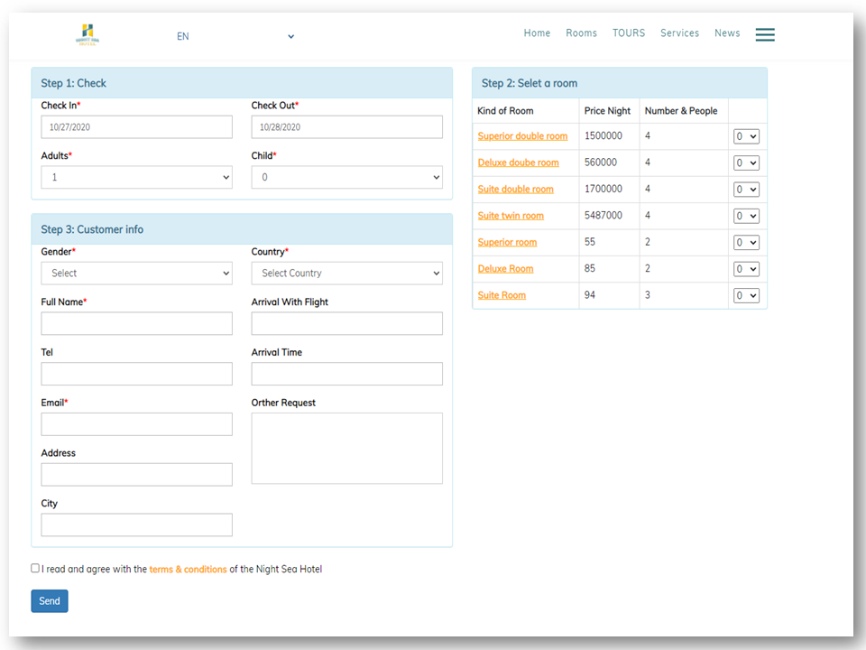This screenshot has width=866, height=650.
Task: Open quantity dropdown for Suite Room
Action: (746, 296)
